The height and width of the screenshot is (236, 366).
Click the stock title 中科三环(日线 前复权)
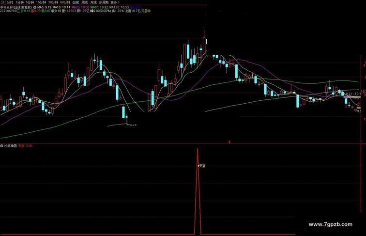click(16, 7)
